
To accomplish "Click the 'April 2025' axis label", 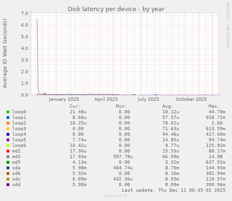I will 106,99.
